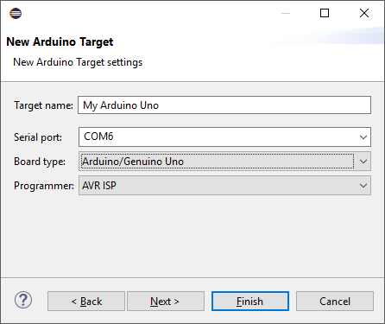Open the Programmer dropdown list
The width and height of the screenshot is (385, 324).
[224, 186]
